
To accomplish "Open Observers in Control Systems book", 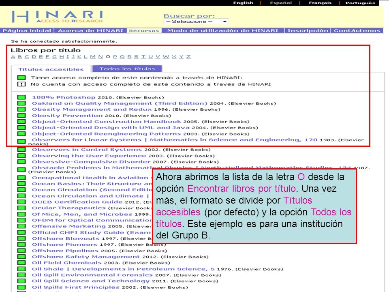I will [87, 150].
